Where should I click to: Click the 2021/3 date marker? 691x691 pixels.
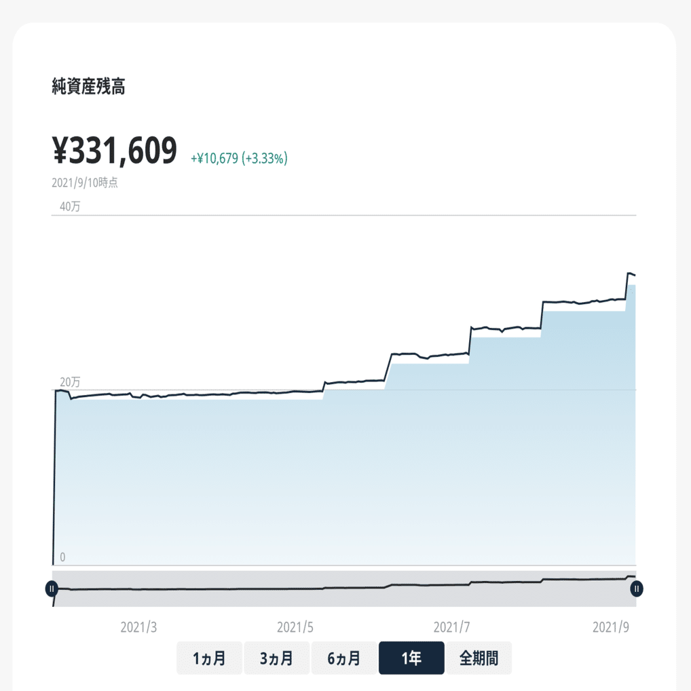click(138, 627)
